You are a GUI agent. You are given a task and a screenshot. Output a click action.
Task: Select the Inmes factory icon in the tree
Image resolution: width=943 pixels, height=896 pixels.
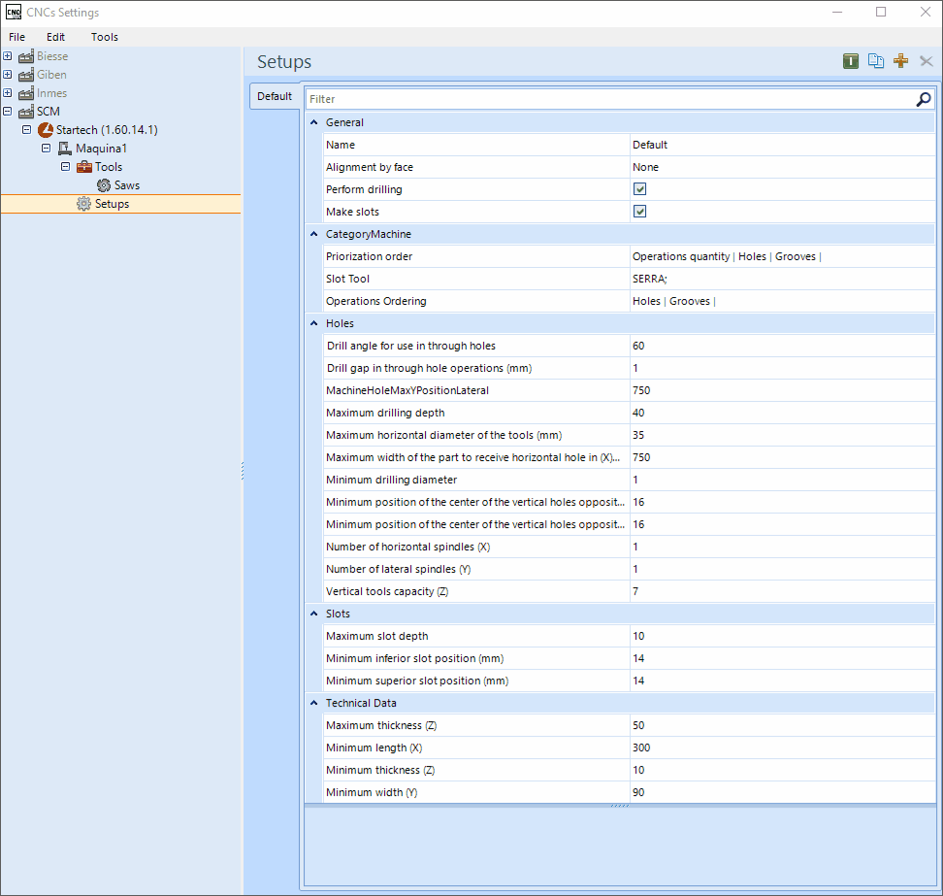26,93
